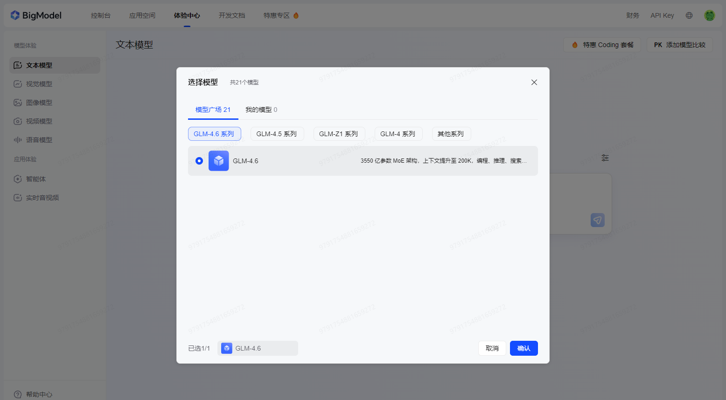
Task: Click the GLM-4.6 selected chip label
Action: click(x=248, y=348)
